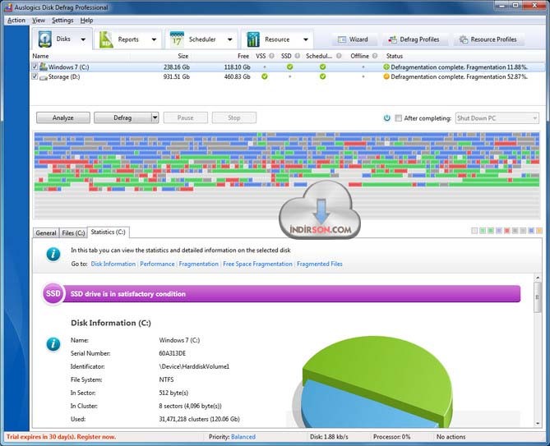Click scheduled green check for Windows 7 (C:)
The image size is (550, 446).
(323, 67)
